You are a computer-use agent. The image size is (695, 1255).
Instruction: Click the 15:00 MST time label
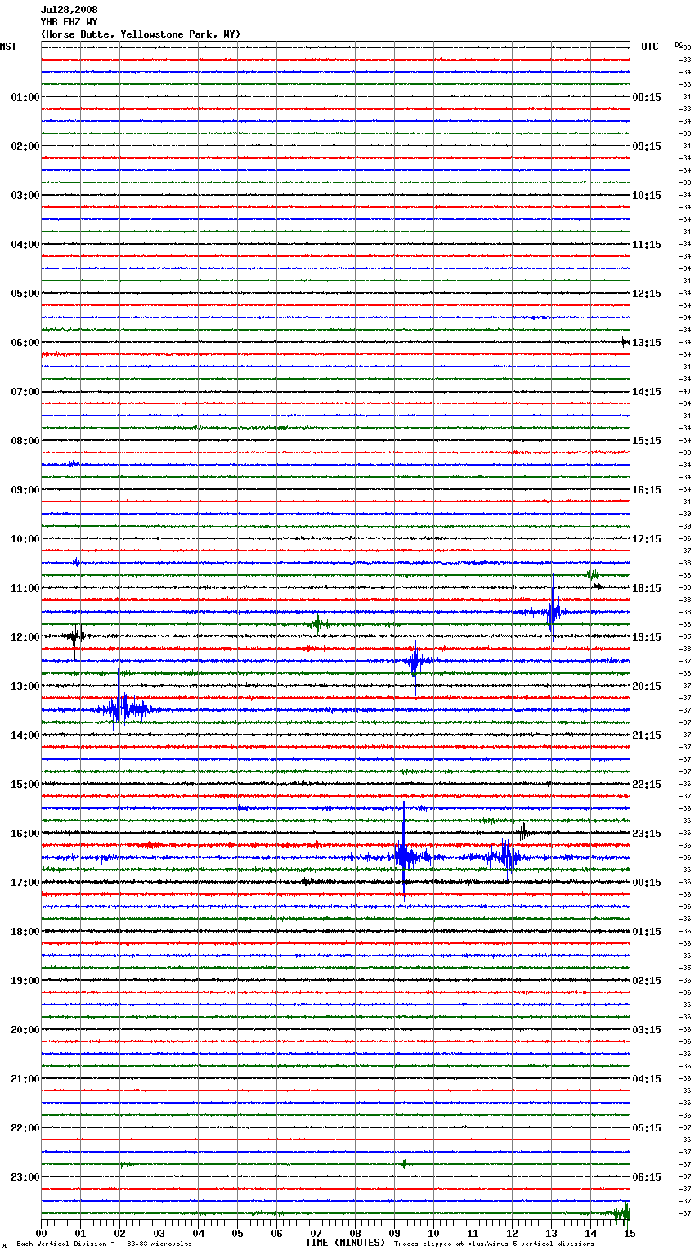(x=25, y=785)
